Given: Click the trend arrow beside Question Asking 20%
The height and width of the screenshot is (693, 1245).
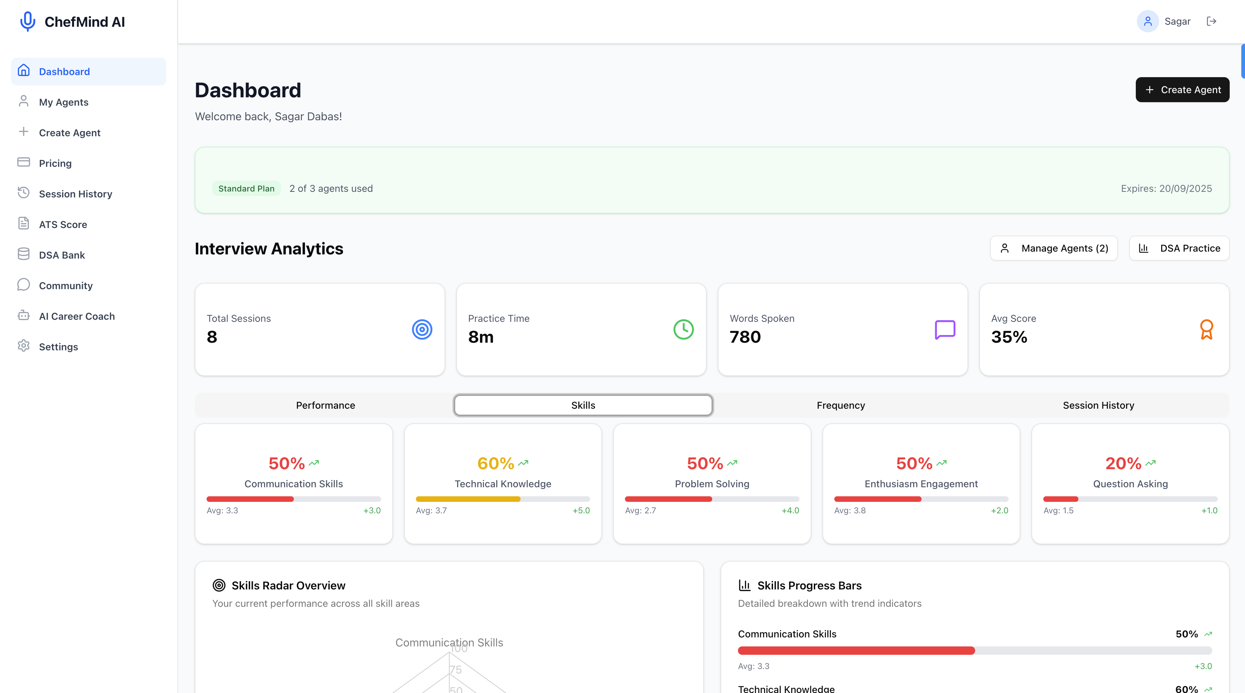Looking at the screenshot, I should coord(1151,463).
